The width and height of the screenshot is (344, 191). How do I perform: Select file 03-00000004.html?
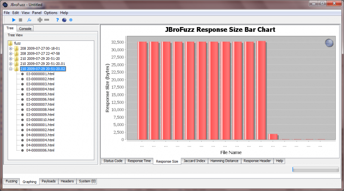[x=40, y=89]
